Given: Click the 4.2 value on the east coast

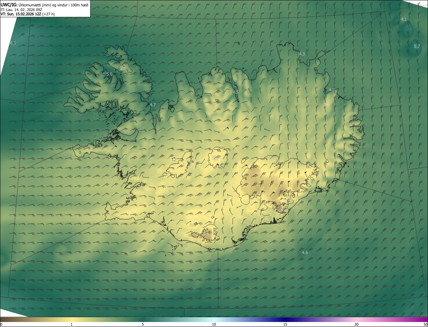Looking at the screenshot, I should click(332, 90).
